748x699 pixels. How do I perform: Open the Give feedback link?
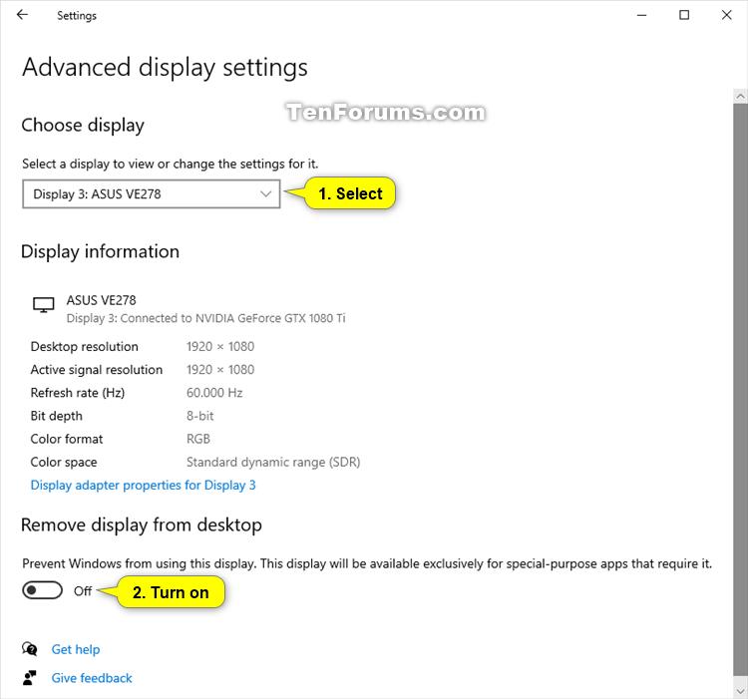coord(92,678)
